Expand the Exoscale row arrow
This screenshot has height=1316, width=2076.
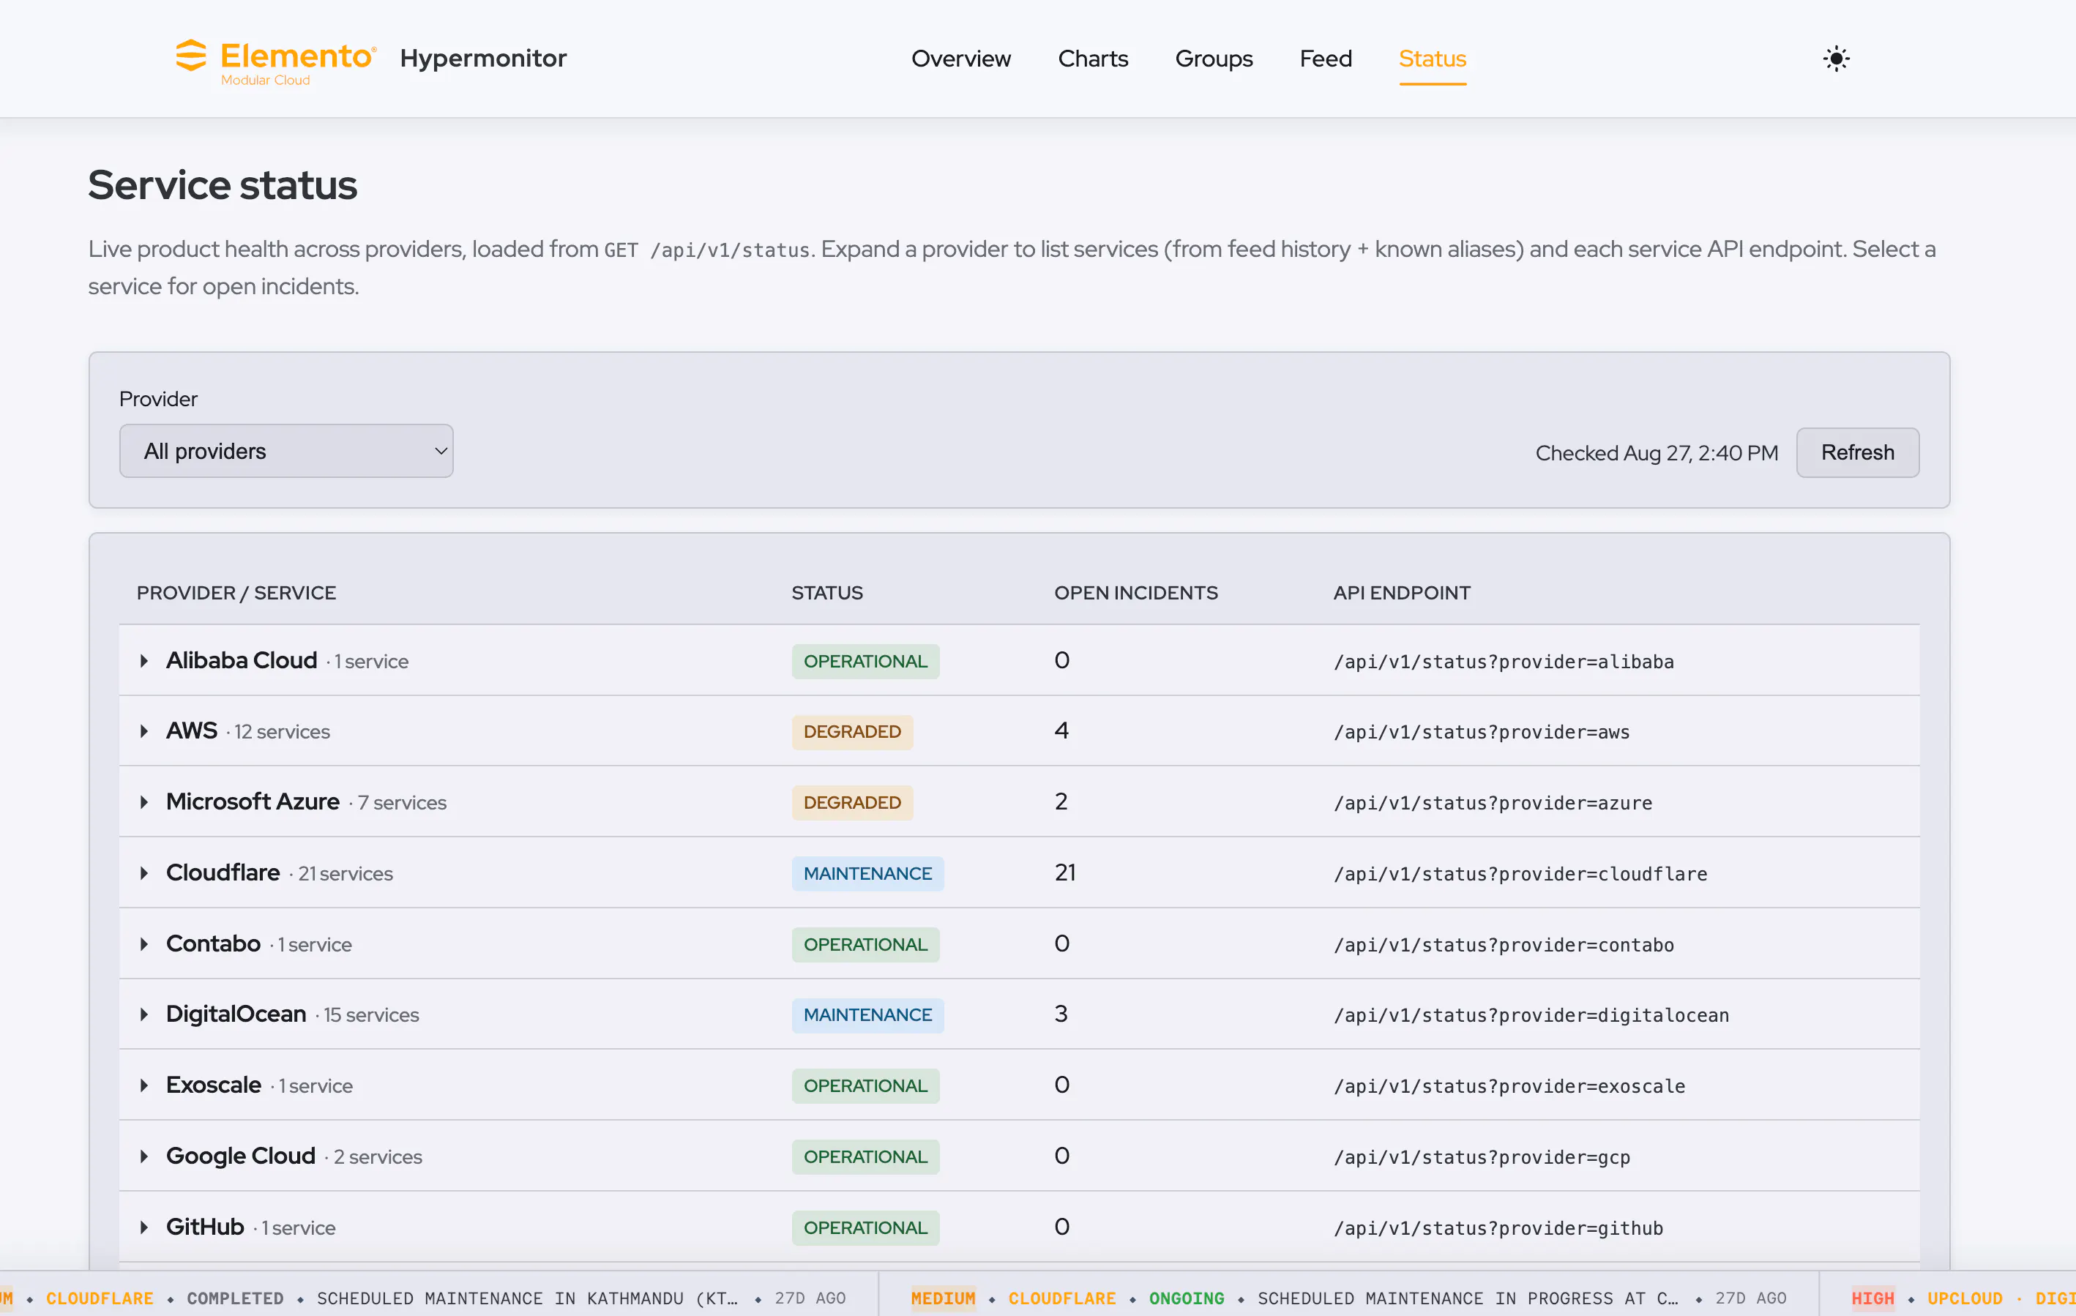tap(144, 1085)
